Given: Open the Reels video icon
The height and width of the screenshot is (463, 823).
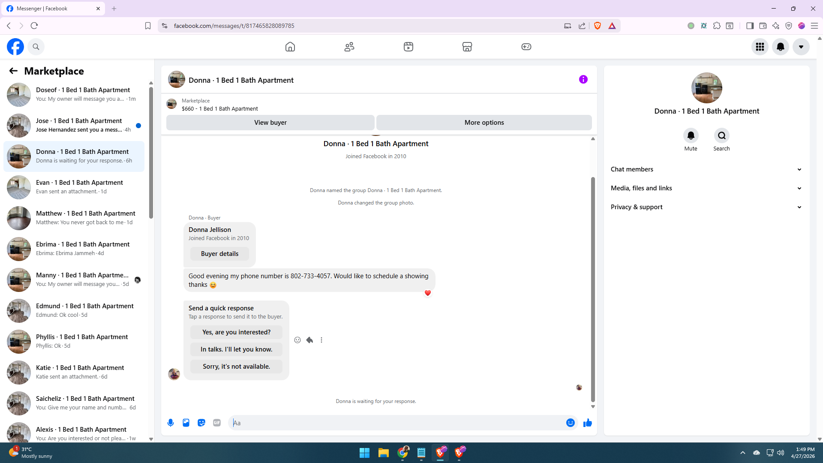Looking at the screenshot, I should (408, 47).
